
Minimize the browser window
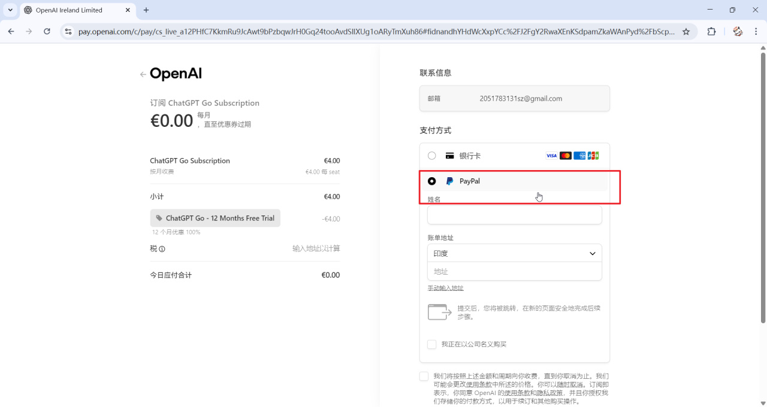pyautogui.click(x=710, y=10)
